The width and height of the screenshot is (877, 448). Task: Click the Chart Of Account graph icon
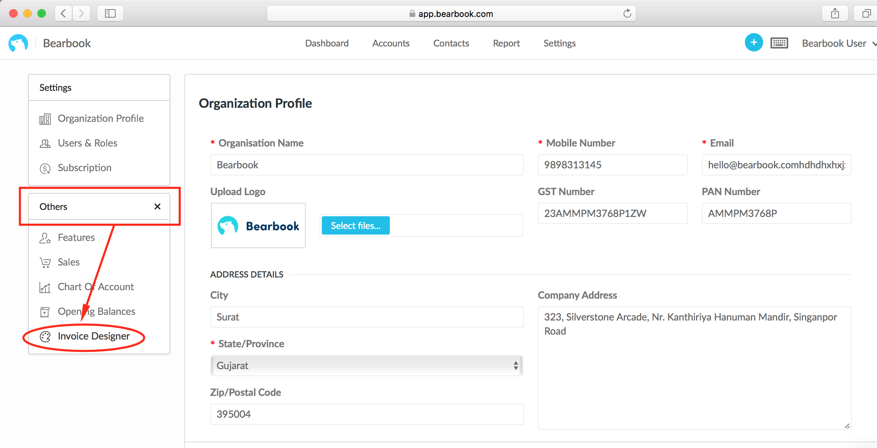45,287
